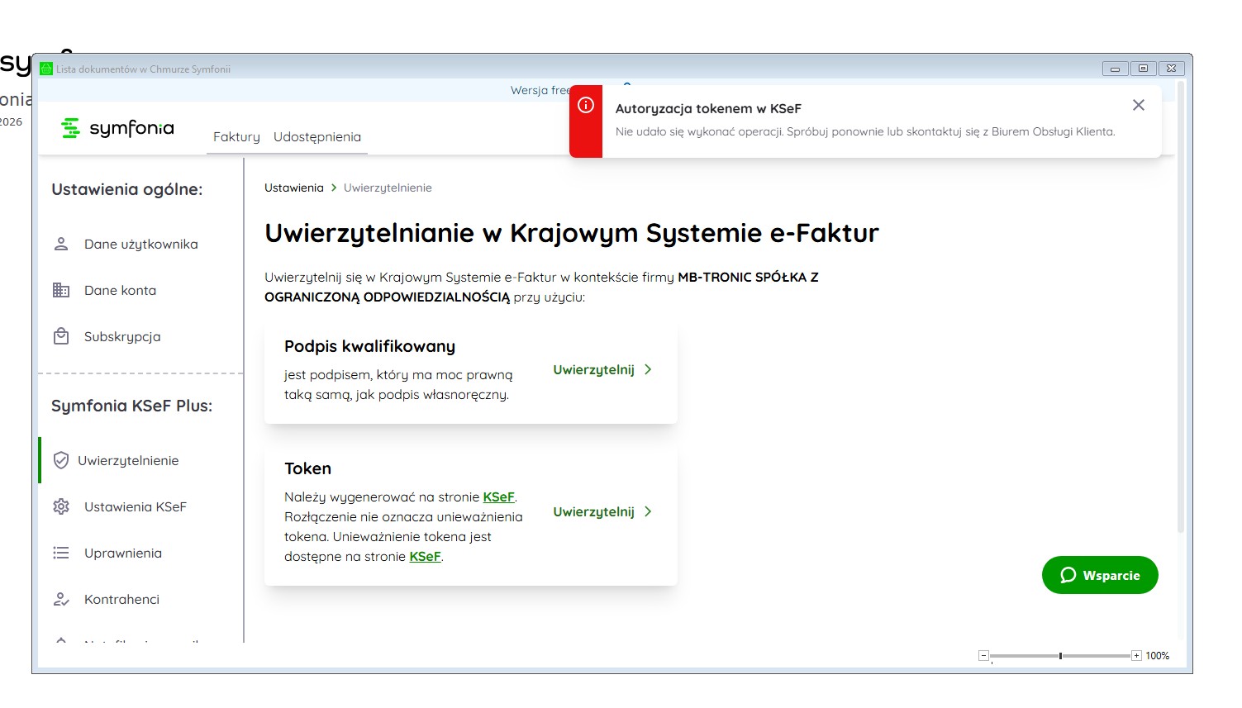Click the Dane konta building icon
Image resolution: width=1242 pixels, height=708 pixels.
(x=61, y=291)
